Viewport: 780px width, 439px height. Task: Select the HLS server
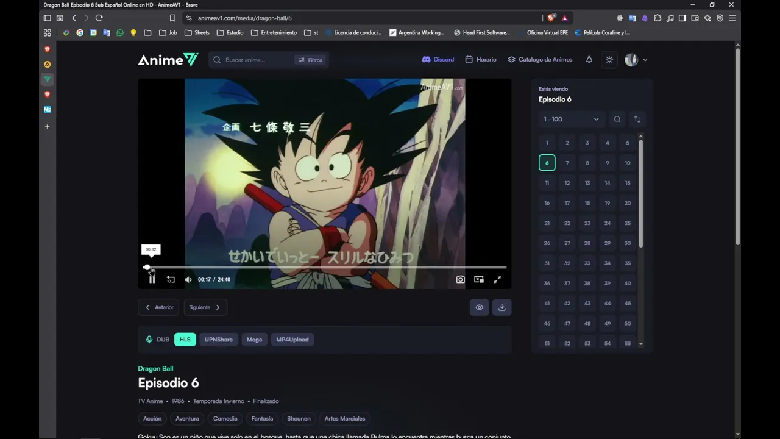185,340
